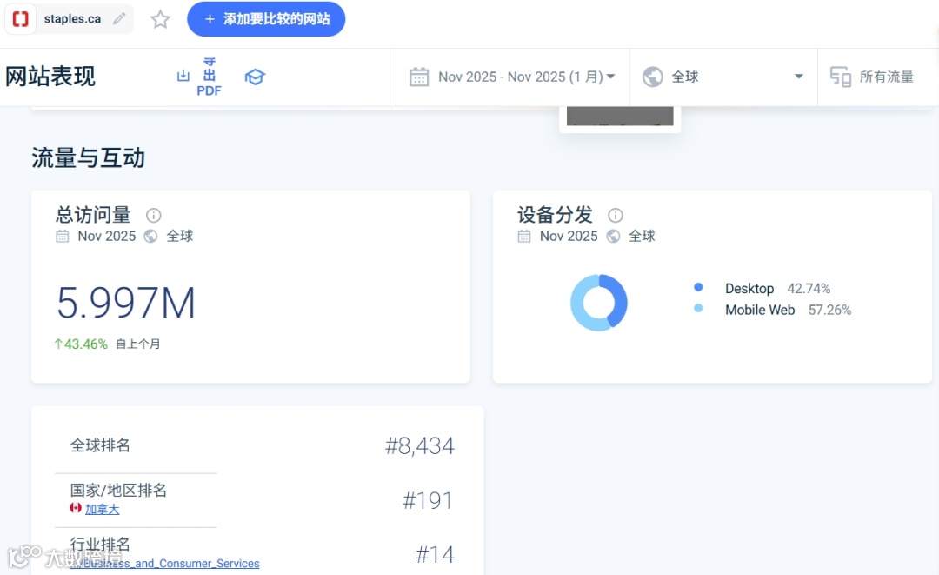The width and height of the screenshot is (939, 575).
Task: Click the industry rank #14 value
Action: click(436, 554)
